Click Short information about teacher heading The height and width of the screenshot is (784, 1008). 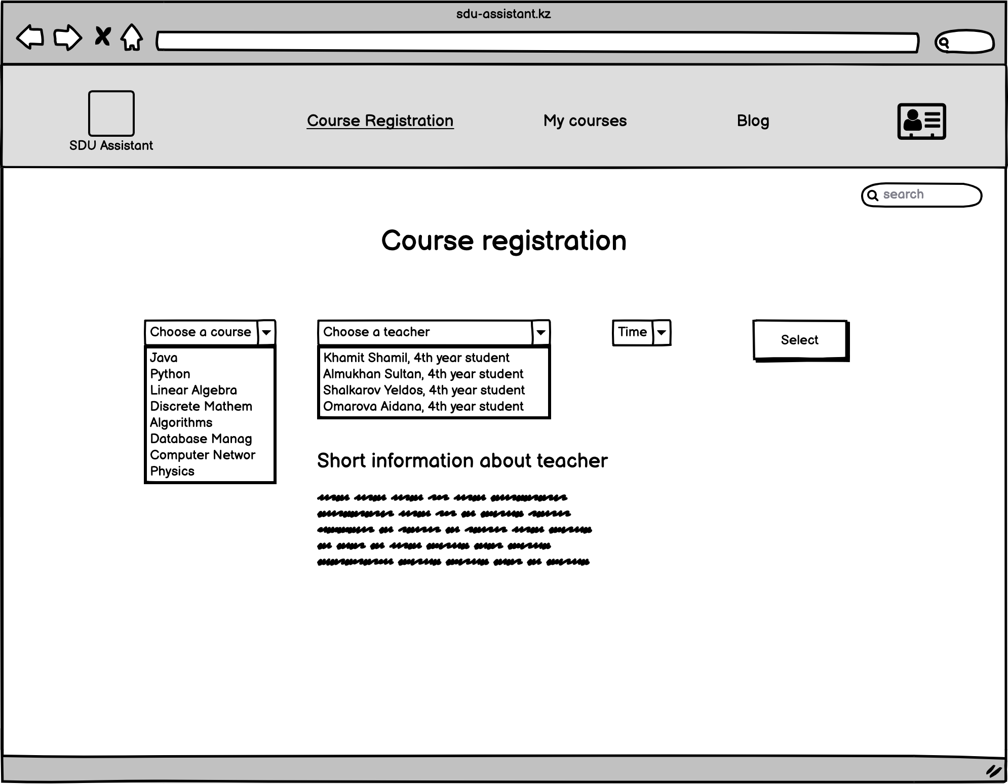[462, 461]
